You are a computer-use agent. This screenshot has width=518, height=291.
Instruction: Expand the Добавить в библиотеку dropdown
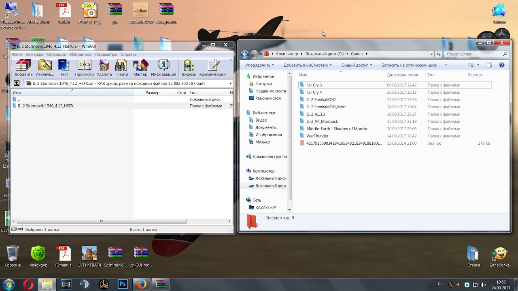tap(308, 65)
